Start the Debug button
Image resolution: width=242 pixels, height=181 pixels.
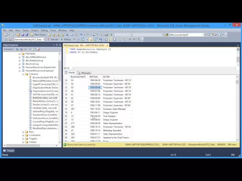click(66, 40)
